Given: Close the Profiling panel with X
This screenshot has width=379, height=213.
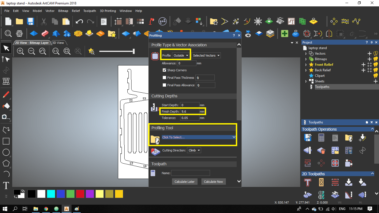Looking at the screenshot, I should 239,35.
